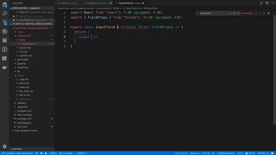Toggle Match Whole Word in find widget
This screenshot has height=155, width=276.
coord(234,13)
